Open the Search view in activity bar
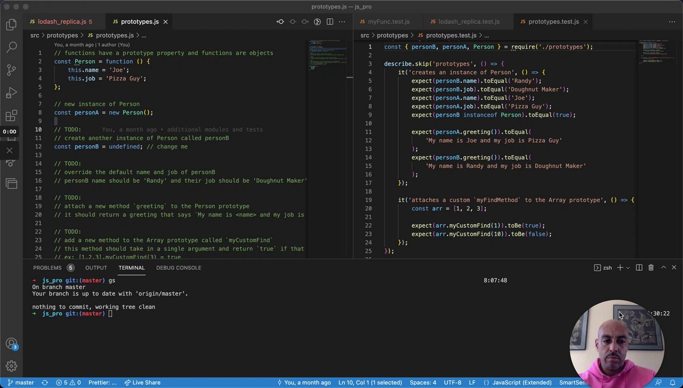Image resolution: width=683 pixels, height=388 pixels. [11, 47]
